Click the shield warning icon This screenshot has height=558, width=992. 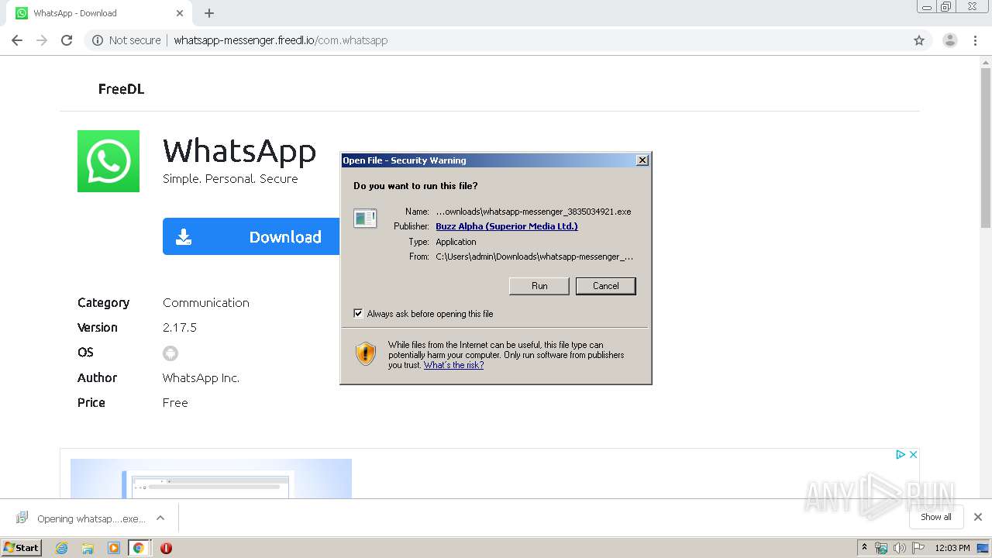click(366, 353)
